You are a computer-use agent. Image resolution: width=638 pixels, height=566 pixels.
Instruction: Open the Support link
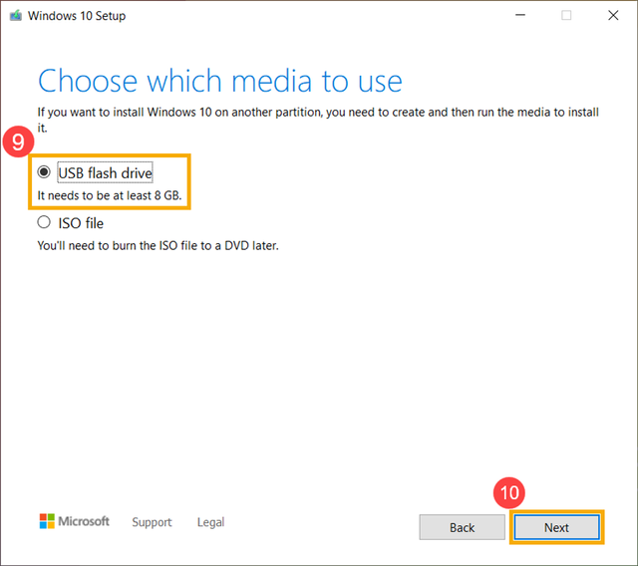[152, 522]
